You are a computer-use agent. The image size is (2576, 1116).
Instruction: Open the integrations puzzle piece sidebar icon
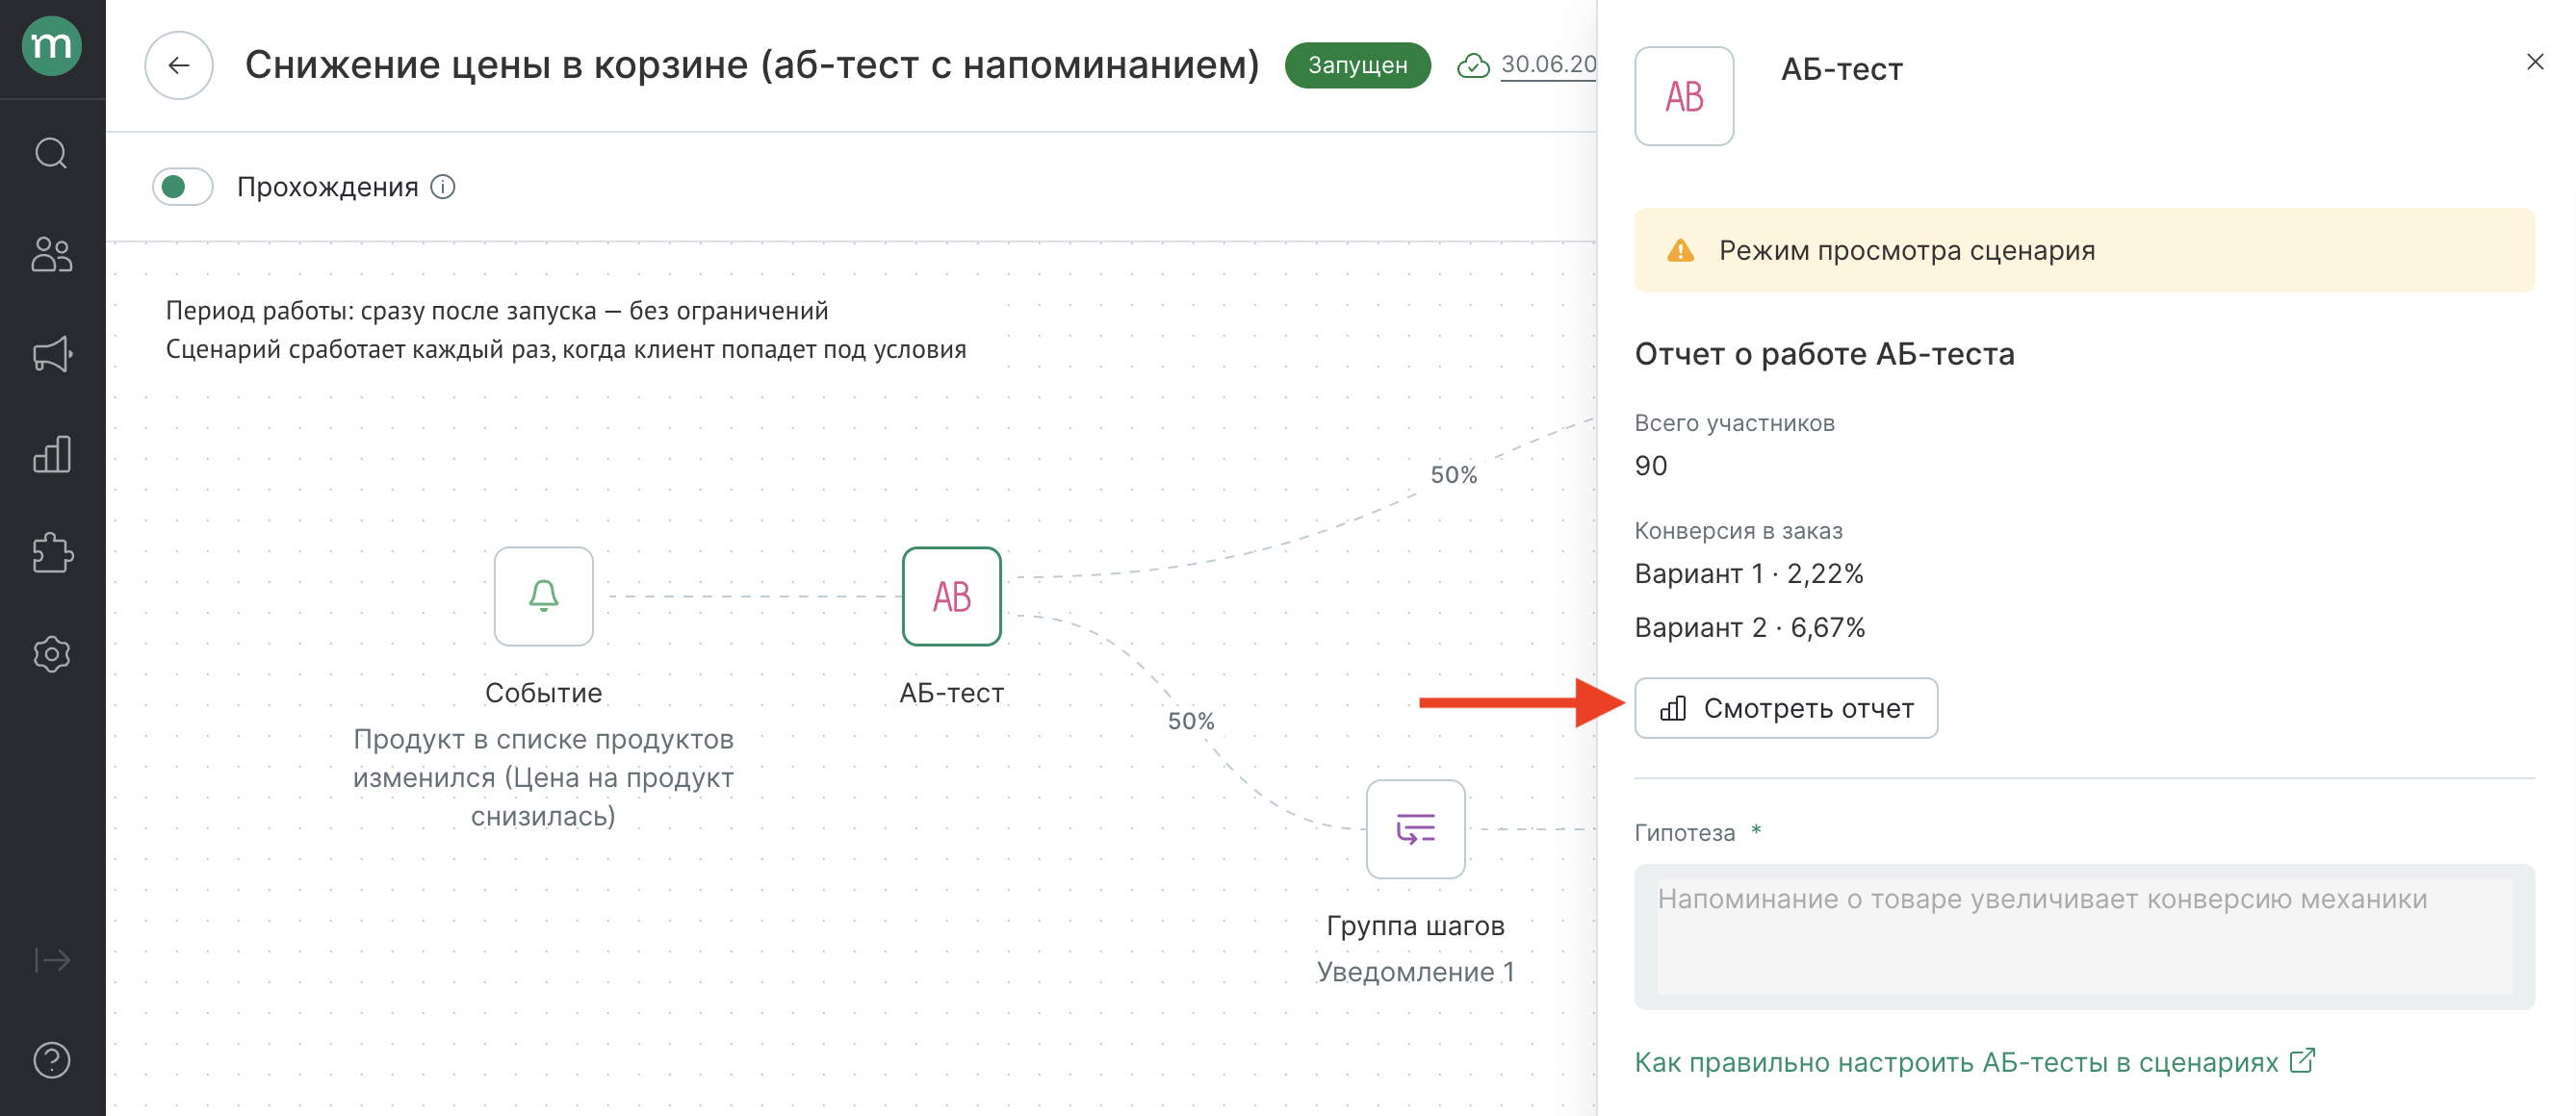(x=52, y=553)
